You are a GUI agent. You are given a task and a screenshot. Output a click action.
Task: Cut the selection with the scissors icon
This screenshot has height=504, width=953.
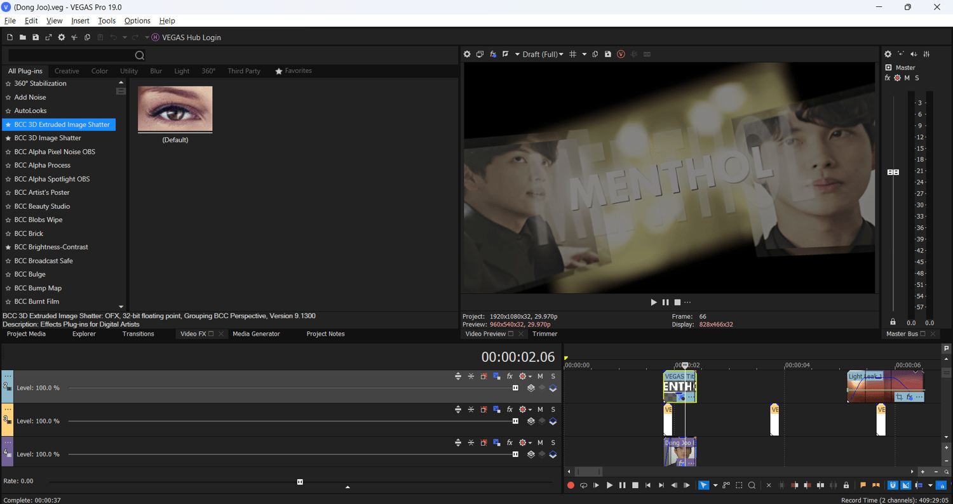(74, 37)
